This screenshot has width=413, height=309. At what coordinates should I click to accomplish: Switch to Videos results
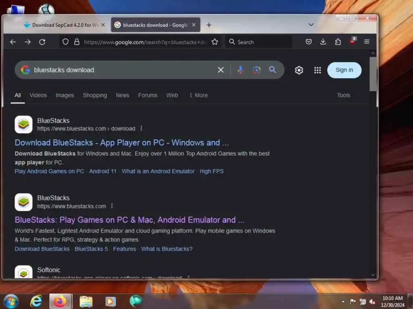(x=38, y=95)
